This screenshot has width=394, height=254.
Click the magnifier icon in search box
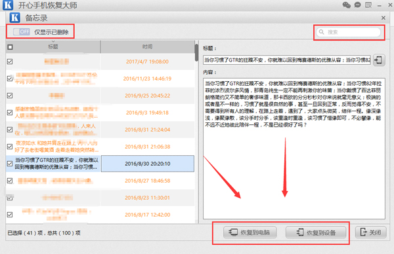click(x=321, y=32)
